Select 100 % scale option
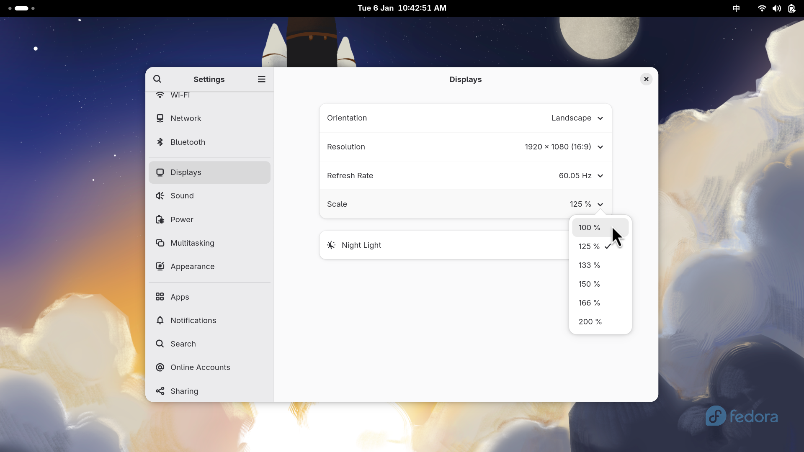Image resolution: width=804 pixels, height=452 pixels. point(590,228)
